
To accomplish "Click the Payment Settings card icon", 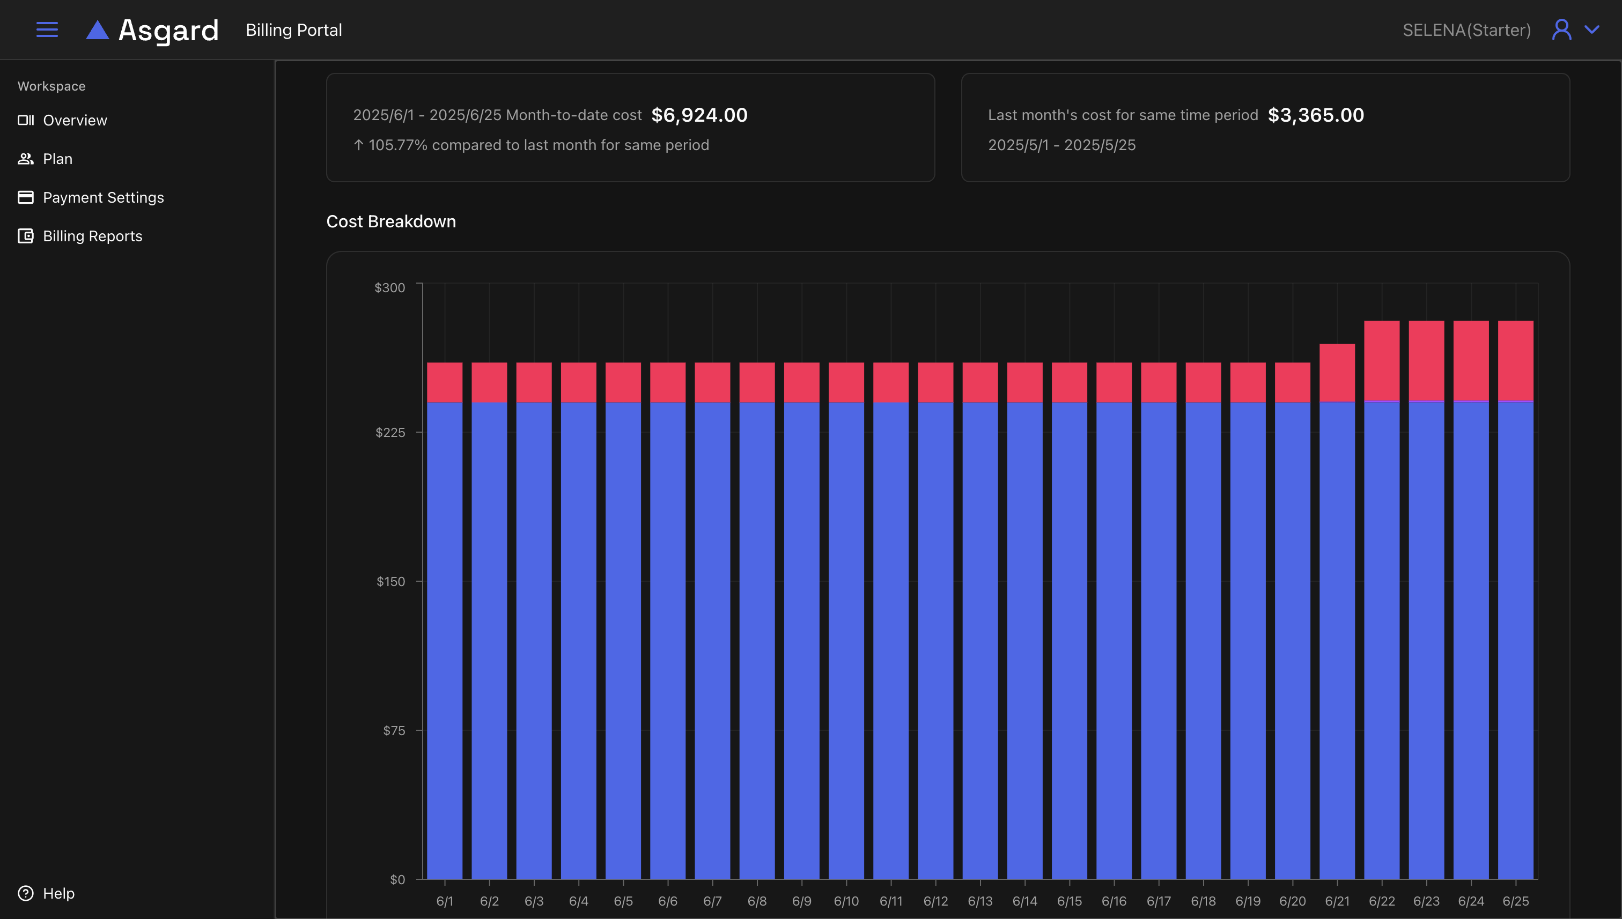I will [x=25, y=197].
